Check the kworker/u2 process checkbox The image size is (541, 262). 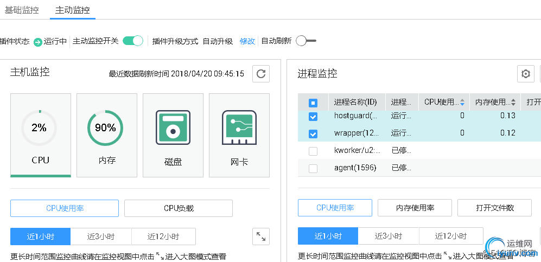pyautogui.click(x=313, y=151)
